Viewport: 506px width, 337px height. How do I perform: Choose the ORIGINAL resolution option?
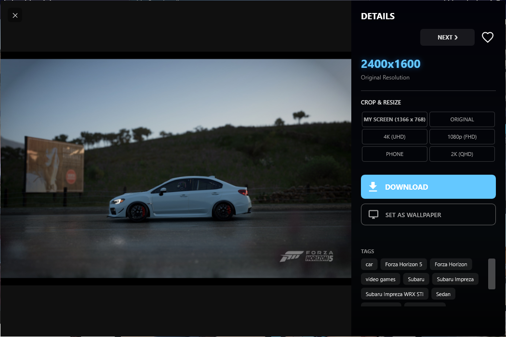(462, 119)
